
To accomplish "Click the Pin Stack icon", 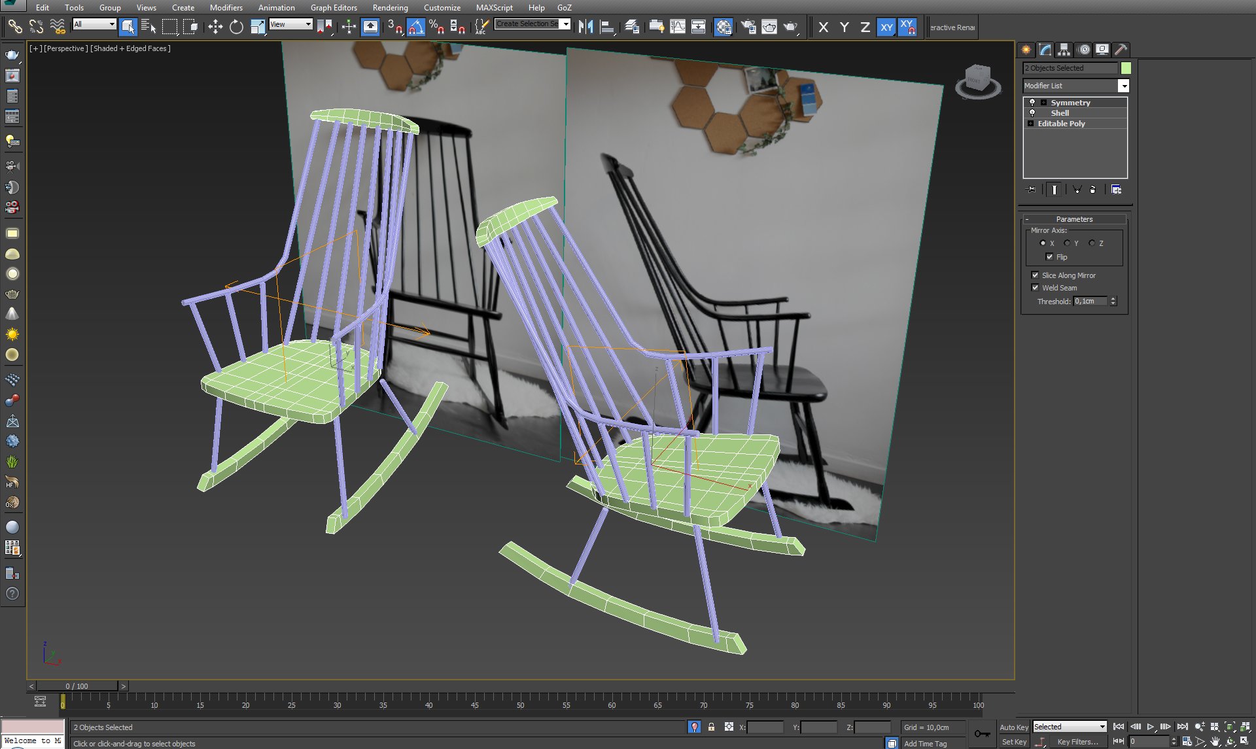I will tap(1032, 190).
